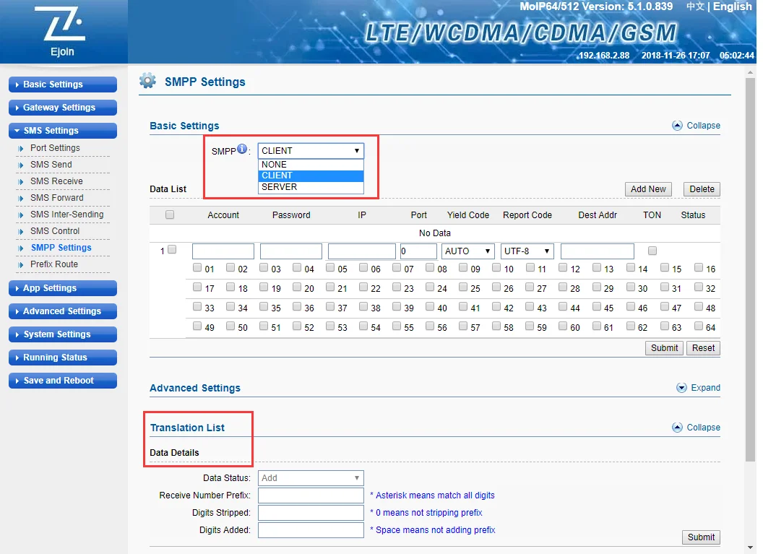Enable the TON checkbox in row 1

[652, 251]
